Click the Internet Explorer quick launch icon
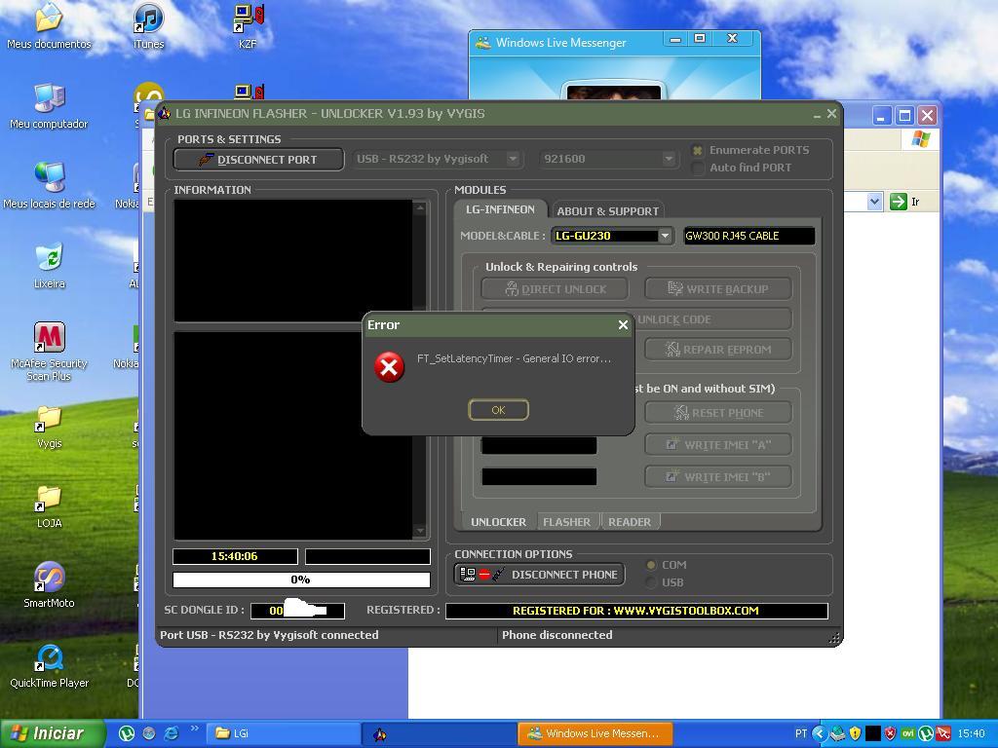Screen dimensions: 998x748 point(171,733)
